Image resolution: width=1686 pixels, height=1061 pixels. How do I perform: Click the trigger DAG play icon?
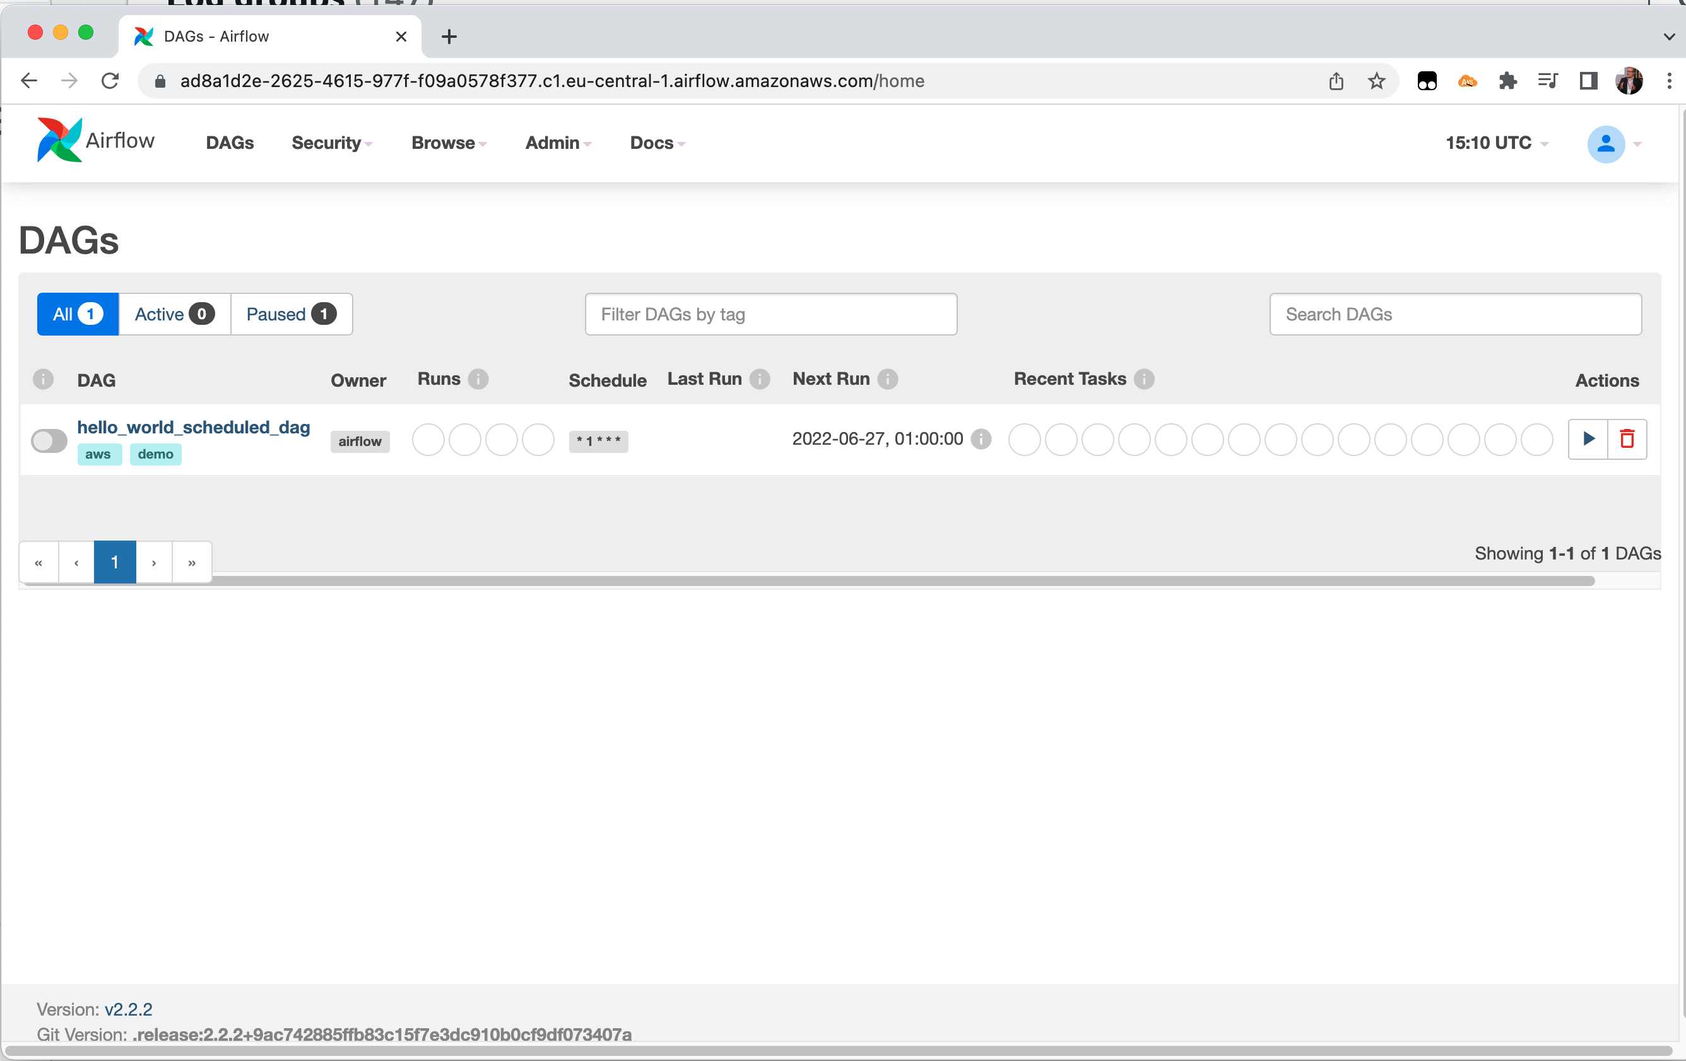click(x=1588, y=439)
